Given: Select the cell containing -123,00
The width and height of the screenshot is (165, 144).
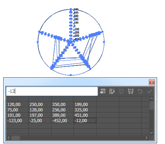Looking at the screenshot, I should [17, 121].
